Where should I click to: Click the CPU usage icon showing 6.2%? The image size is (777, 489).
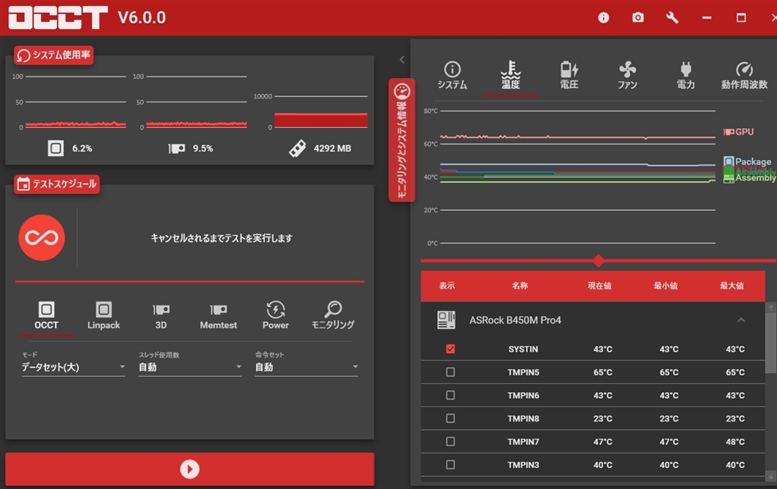[55, 148]
